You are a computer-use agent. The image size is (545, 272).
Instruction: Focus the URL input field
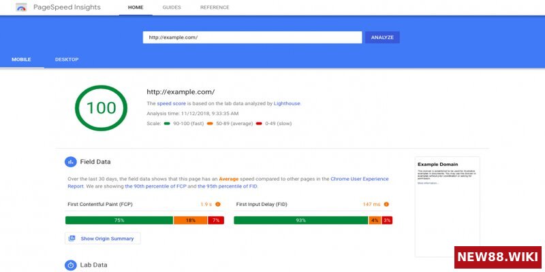click(252, 37)
